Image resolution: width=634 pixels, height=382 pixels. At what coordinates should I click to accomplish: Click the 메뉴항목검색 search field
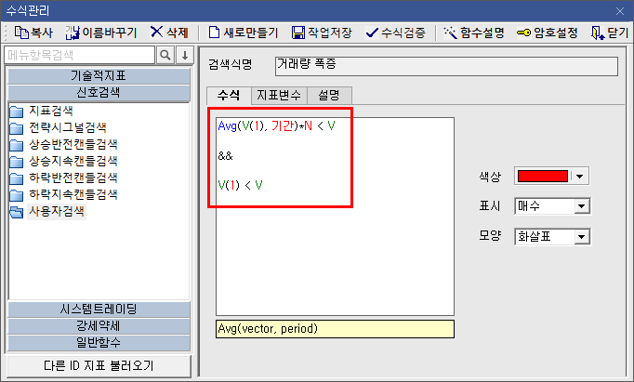[80, 55]
